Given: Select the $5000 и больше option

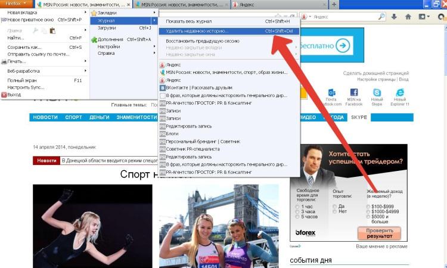Looking at the screenshot, I should 368,217.
